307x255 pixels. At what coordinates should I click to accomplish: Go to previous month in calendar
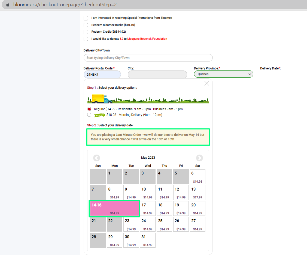pos(96,158)
